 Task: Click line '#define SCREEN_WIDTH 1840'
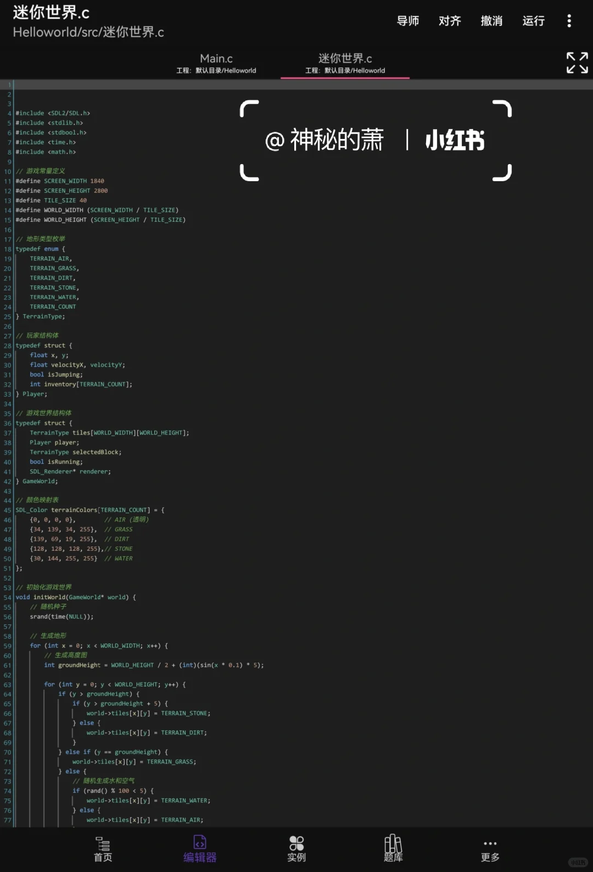pyautogui.click(x=60, y=181)
